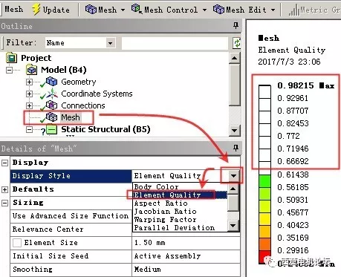Choose Body Color from the list

coord(156,187)
